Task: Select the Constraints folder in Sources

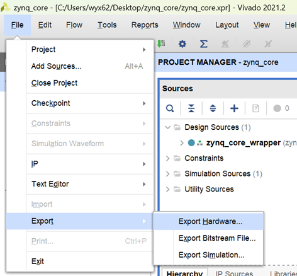Action: tap(204, 158)
